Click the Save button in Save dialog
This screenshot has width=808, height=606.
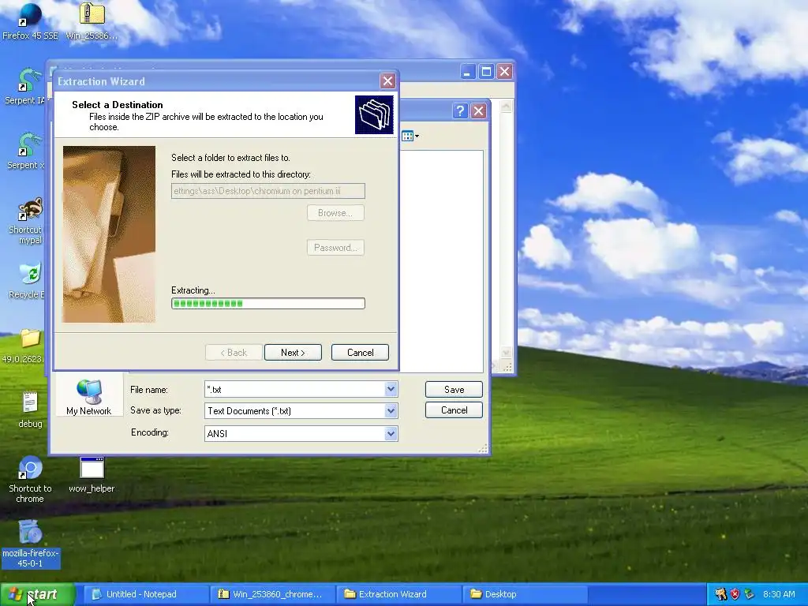pyautogui.click(x=454, y=390)
